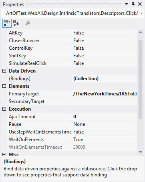The height and width of the screenshot is (182, 145).
Task: Select the AjaxTimeout property
Action: pos(40,117)
